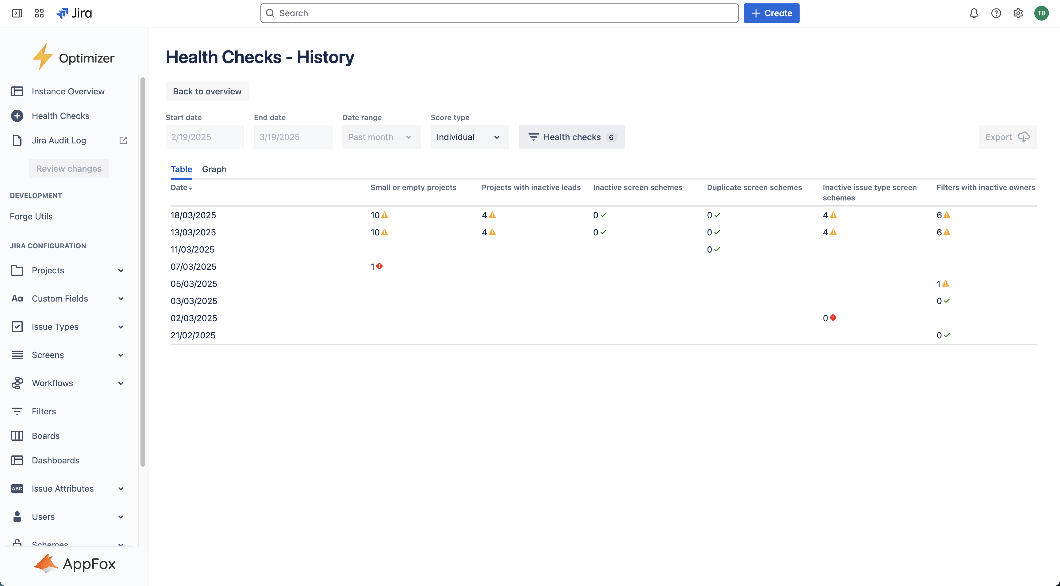Click the Jira Audit Log external link icon

(123, 140)
